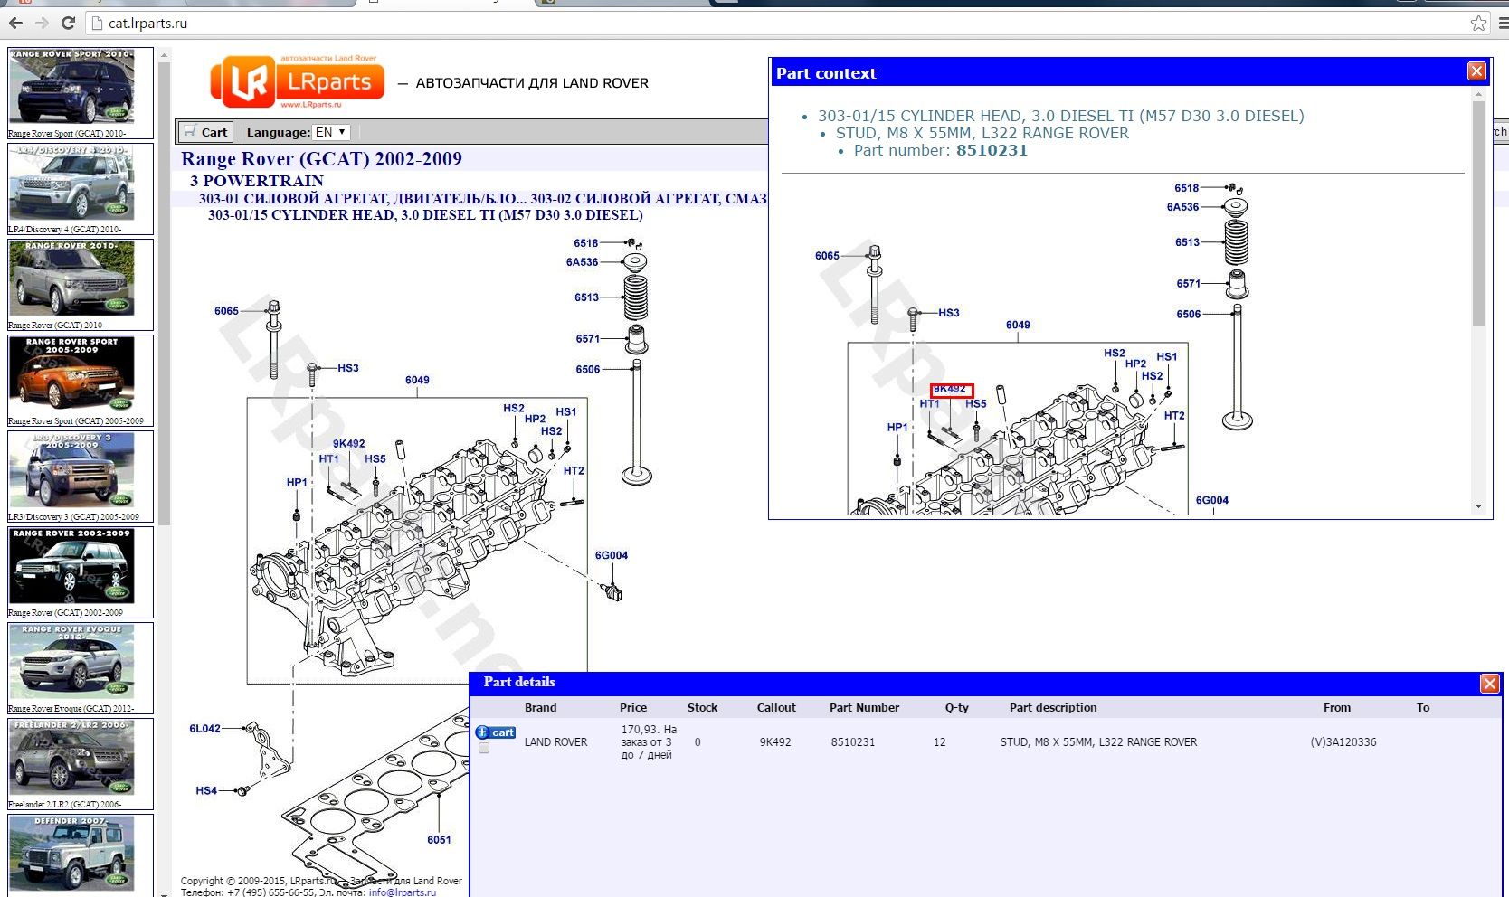Click the Part Number column header
The height and width of the screenshot is (897, 1509).
864,707
